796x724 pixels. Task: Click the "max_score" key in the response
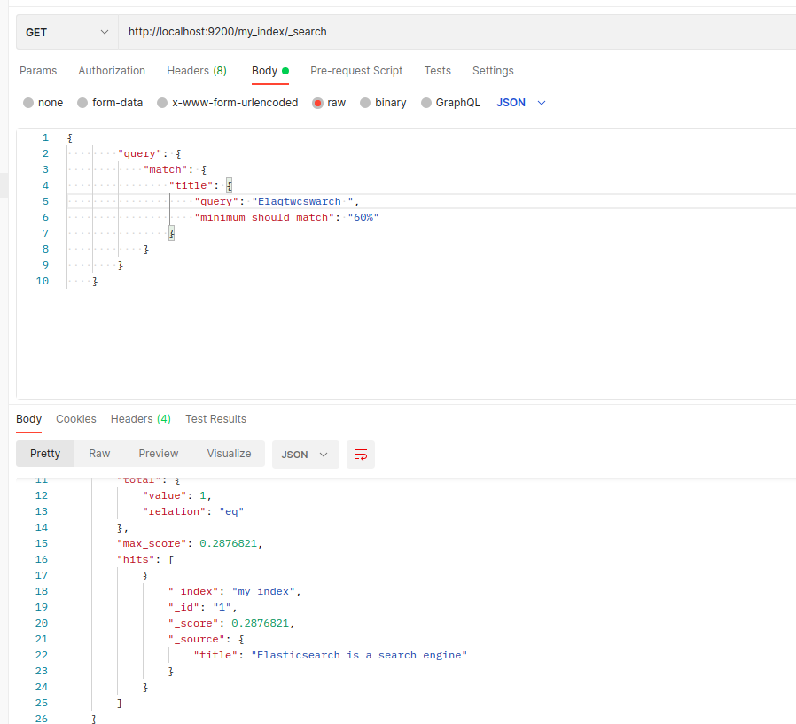(x=152, y=543)
